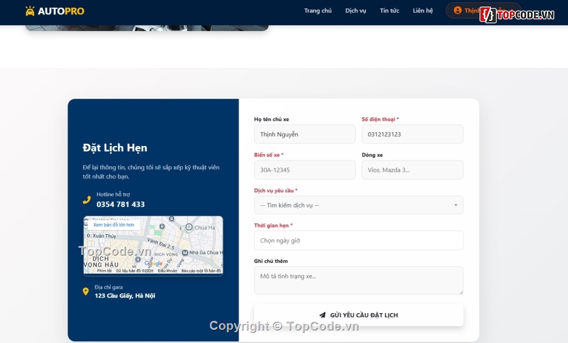
Task: Click the AutoPro car logo icon
Action: pyautogui.click(x=30, y=11)
